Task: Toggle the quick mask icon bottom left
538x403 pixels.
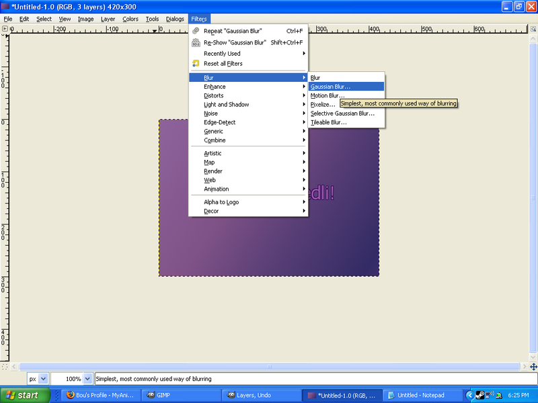Action: [5, 367]
